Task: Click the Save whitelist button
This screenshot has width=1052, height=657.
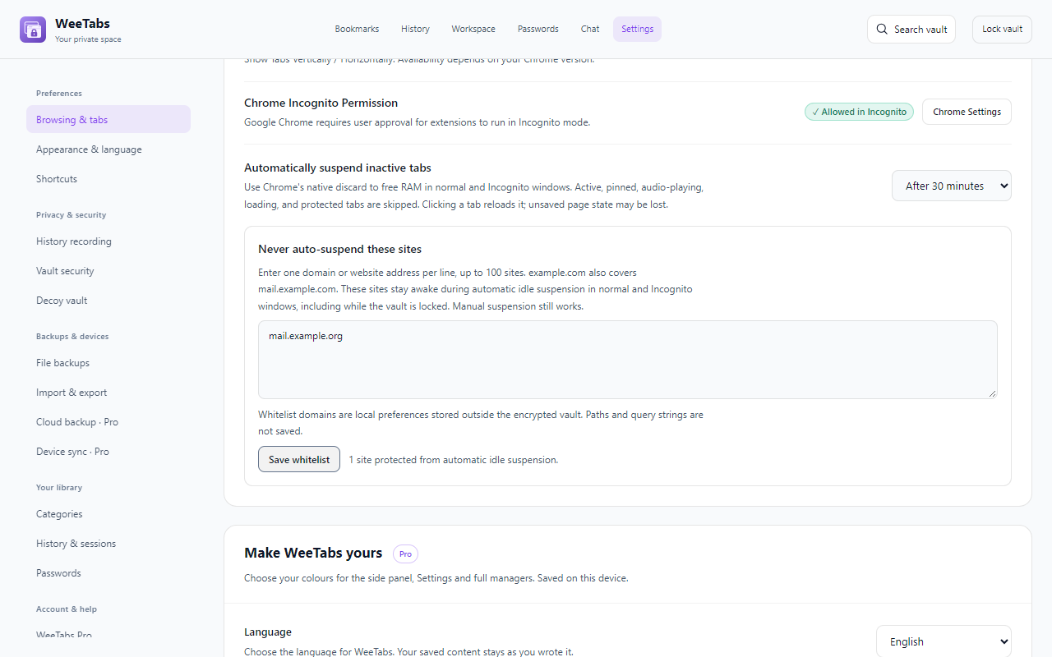Action: click(299, 459)
